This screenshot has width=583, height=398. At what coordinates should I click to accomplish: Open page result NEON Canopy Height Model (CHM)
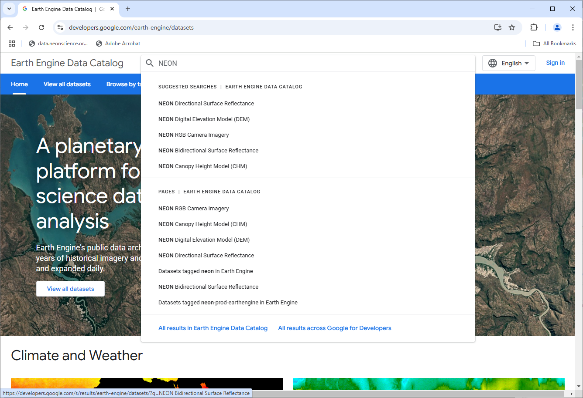(x=202, y=224)
